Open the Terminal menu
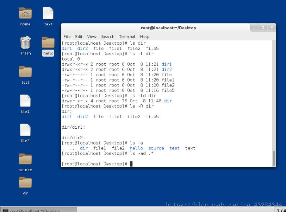Screen dimensions: 286x212 point(127,37)
